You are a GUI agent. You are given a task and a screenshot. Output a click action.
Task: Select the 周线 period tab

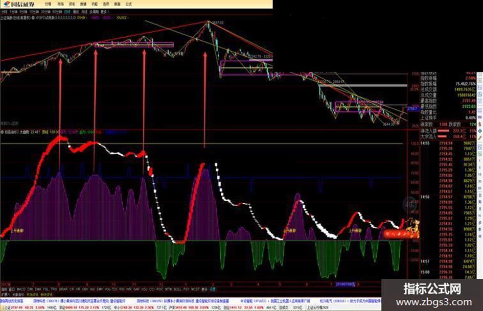tap(76, 12)
